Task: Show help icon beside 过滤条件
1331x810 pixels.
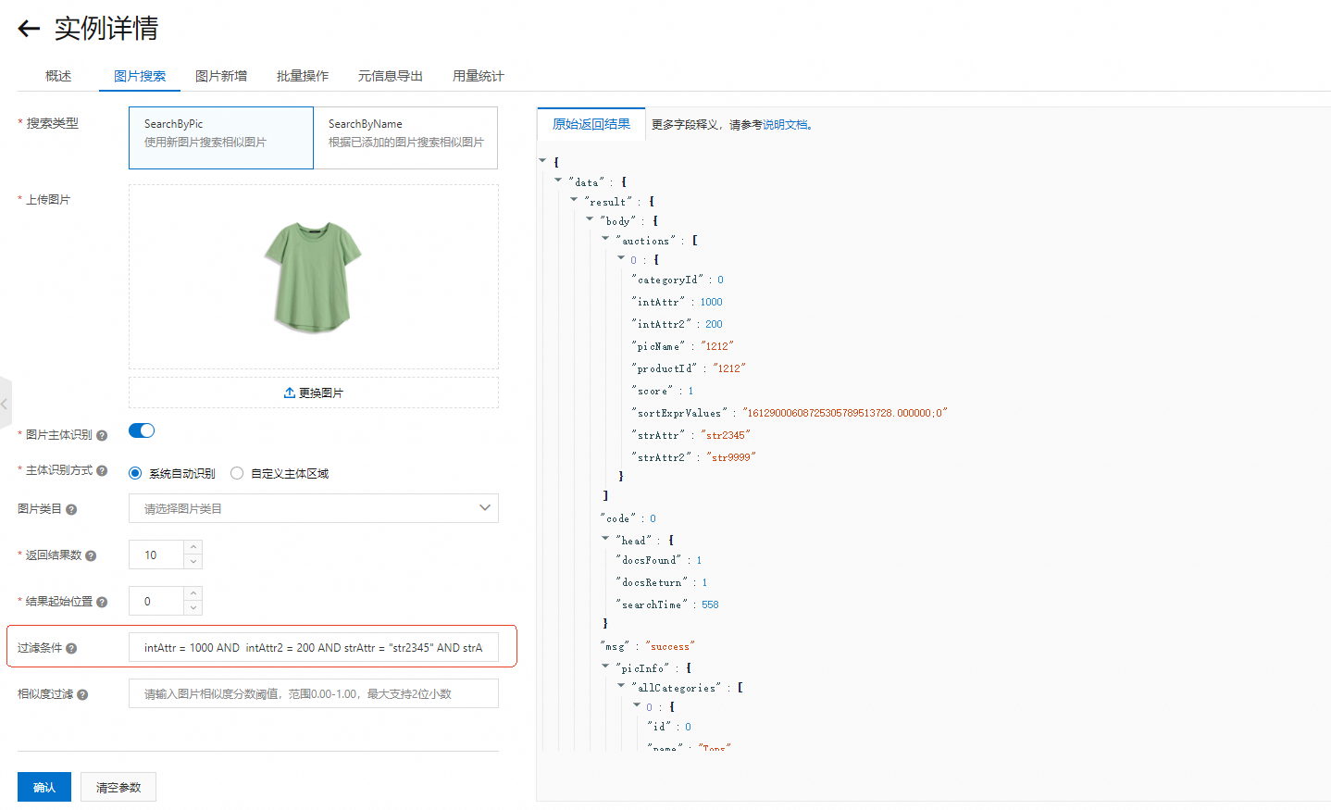Action: pyautogui.click(x=71, y=648)
